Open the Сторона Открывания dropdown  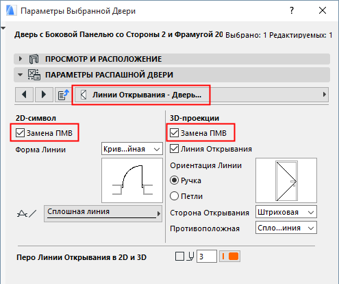click(x=286, y=212)
